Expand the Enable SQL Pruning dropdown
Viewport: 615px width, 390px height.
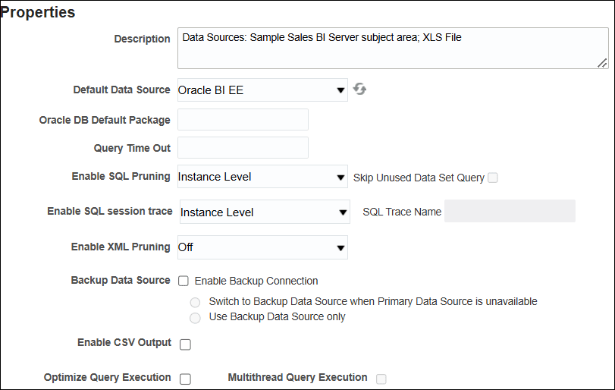coord(262,177)
